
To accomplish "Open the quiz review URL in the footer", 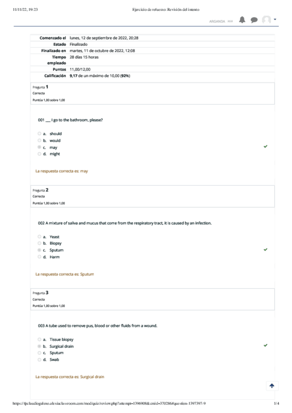I will [x=109, y=403].
